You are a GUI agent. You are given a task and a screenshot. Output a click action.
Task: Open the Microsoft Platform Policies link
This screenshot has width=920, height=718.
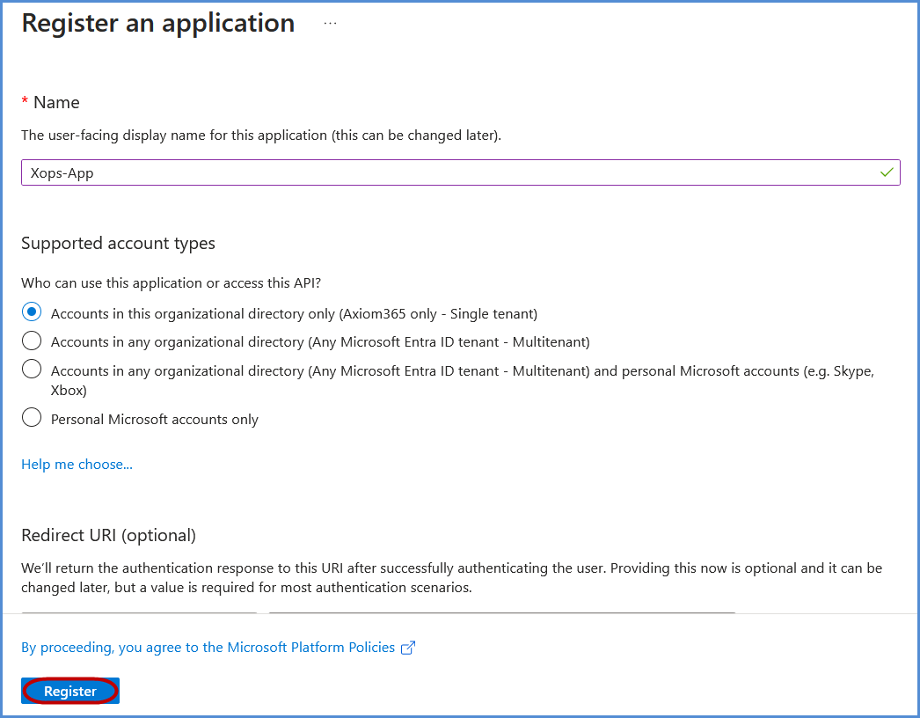pos(208,647)
